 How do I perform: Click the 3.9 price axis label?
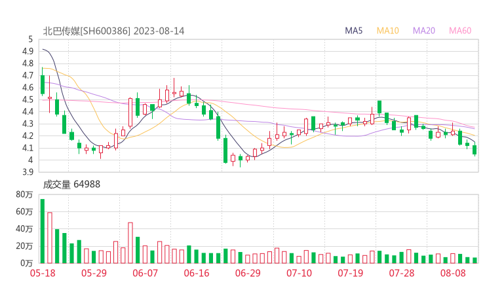point(28,171)
